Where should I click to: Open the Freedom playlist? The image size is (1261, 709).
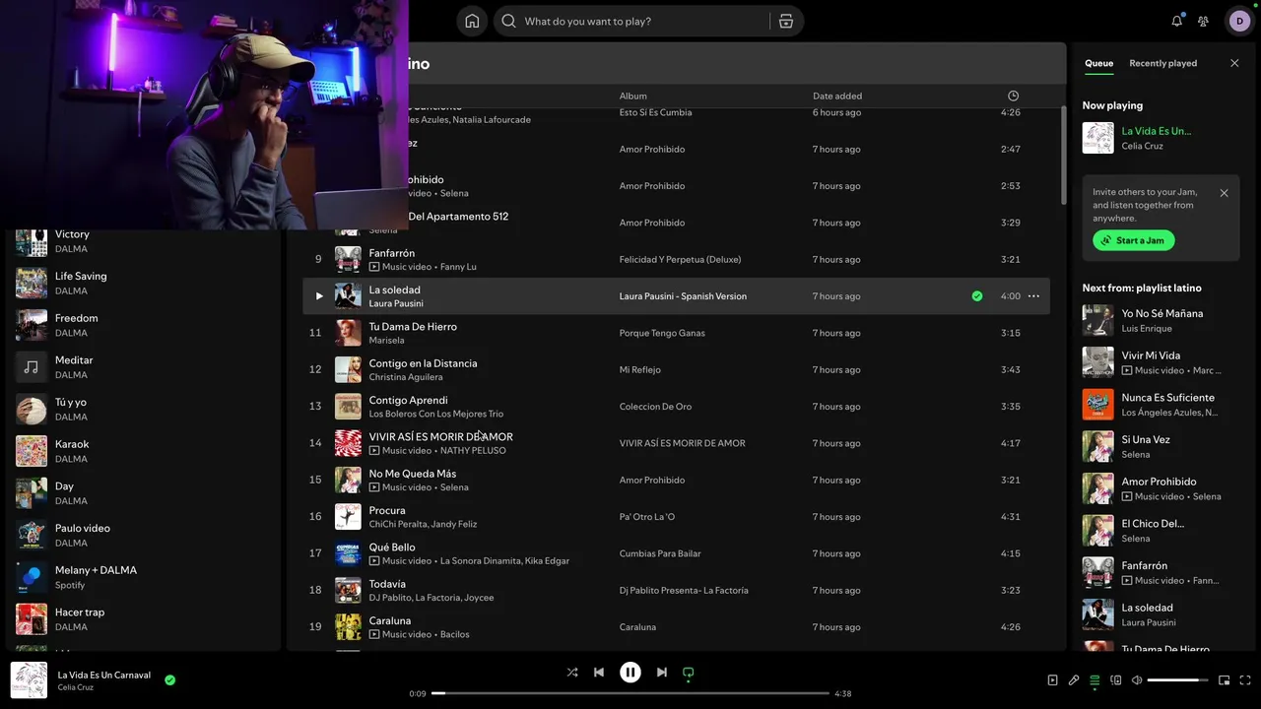point(143,325)
